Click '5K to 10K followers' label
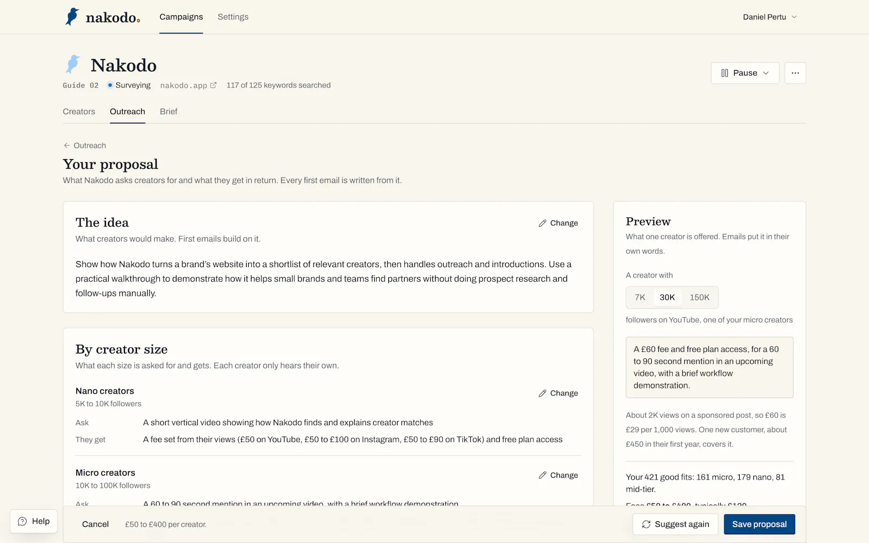869x543 pixels. tap(108, 403)
